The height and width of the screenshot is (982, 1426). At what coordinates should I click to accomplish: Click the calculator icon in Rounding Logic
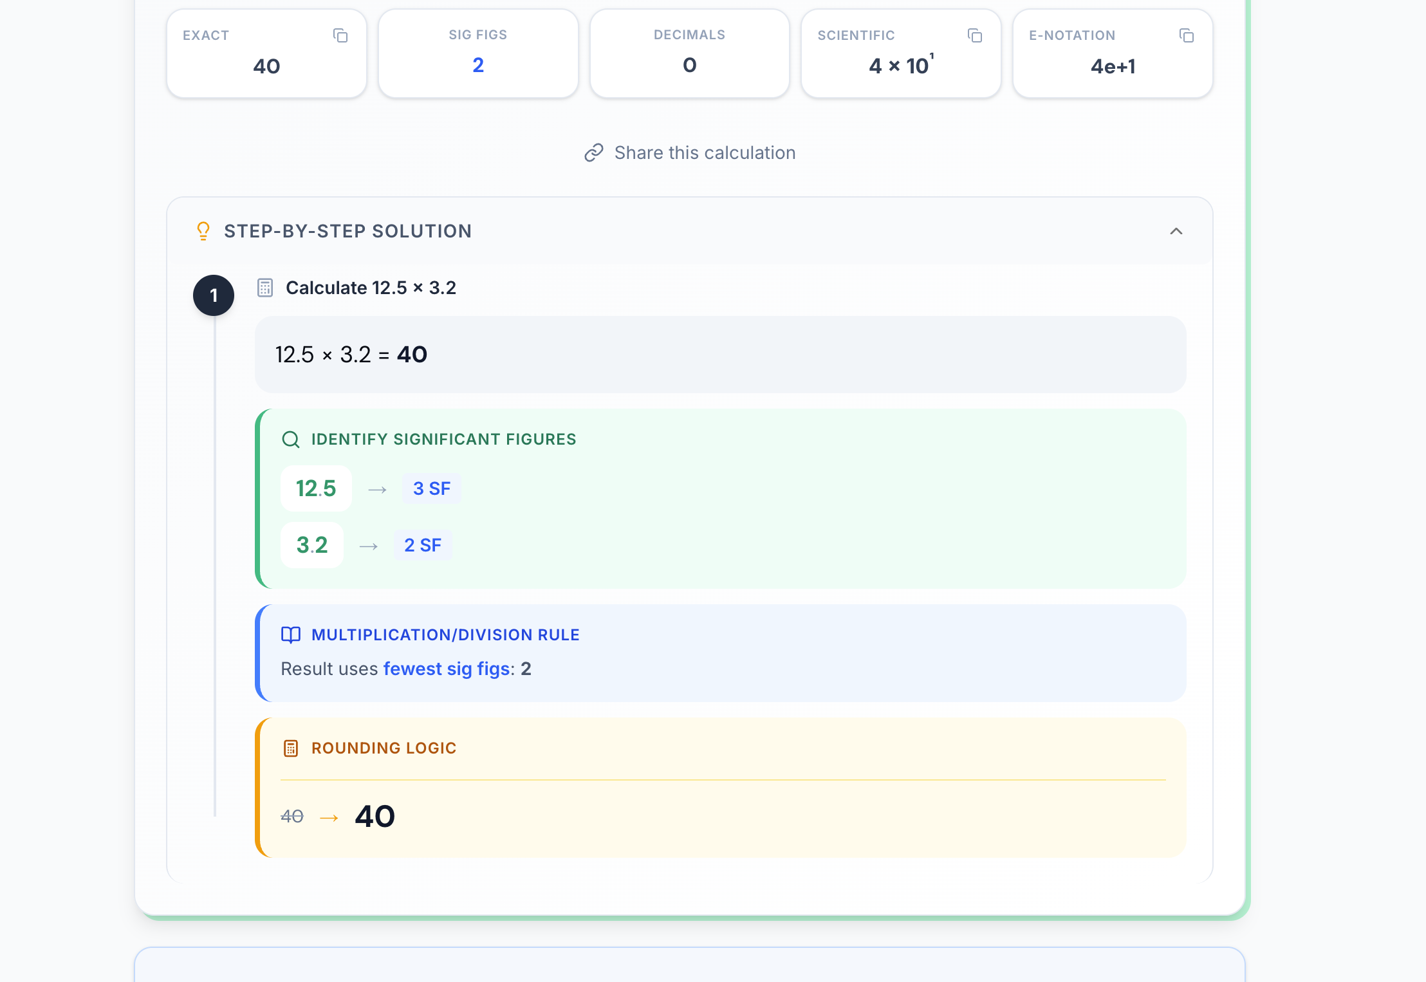[291, 748]
